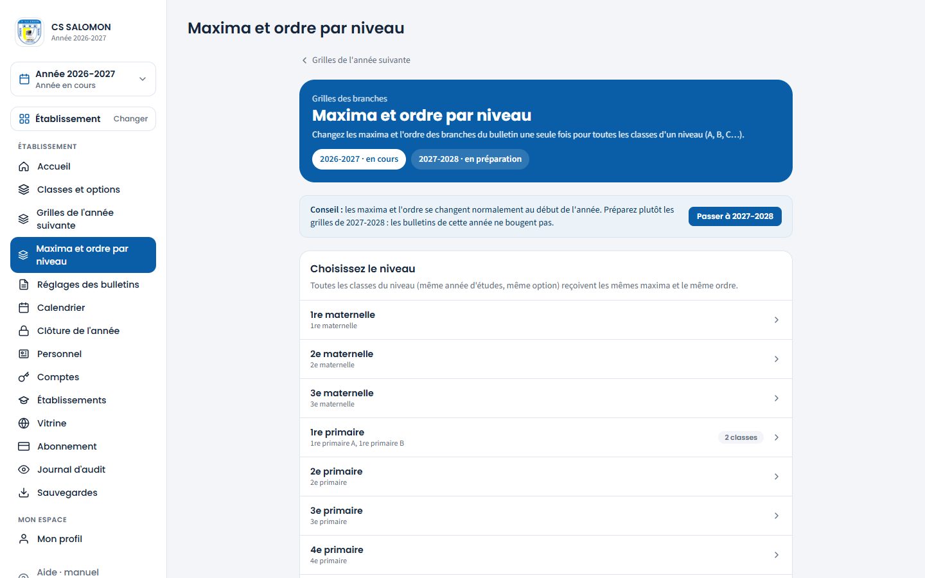
Task: Click the Passer à 2027-2028 button
Action: point(735,216)
